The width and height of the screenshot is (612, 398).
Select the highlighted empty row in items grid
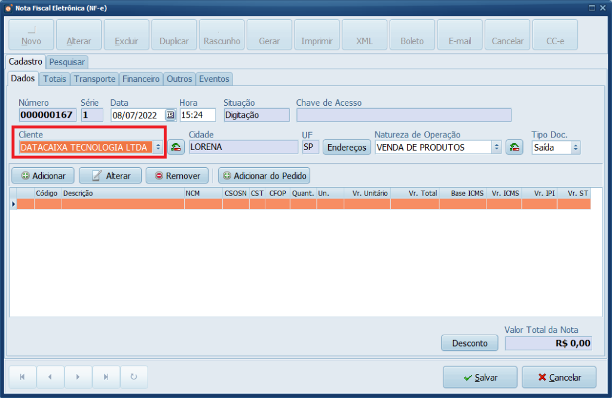pyautogui.click(x=299, y=204)
